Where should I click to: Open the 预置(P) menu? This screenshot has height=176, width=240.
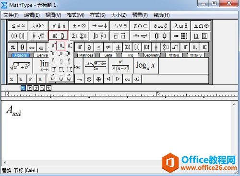[x=140, y=15]
